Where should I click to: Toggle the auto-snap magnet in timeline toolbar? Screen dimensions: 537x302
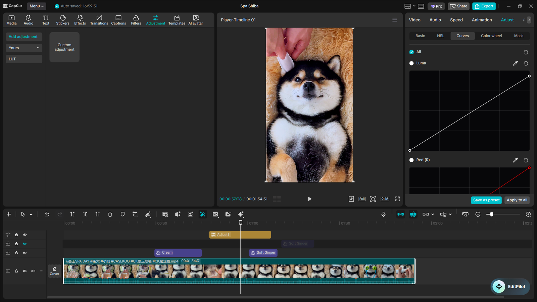pyautogui.click(x=400, y=214)
